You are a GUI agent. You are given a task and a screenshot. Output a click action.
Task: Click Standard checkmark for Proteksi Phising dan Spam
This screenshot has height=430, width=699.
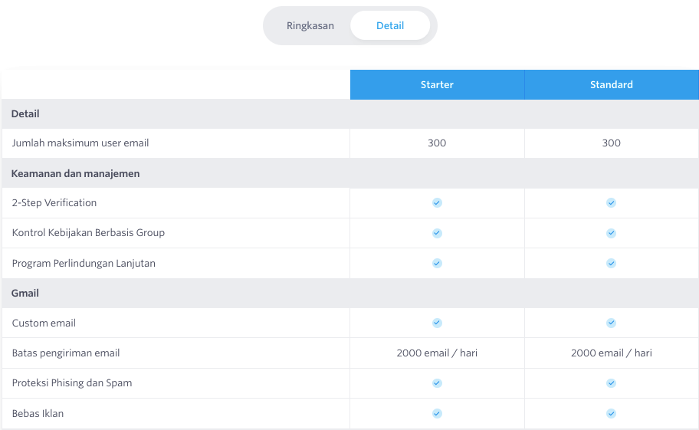tap(611, 383)
